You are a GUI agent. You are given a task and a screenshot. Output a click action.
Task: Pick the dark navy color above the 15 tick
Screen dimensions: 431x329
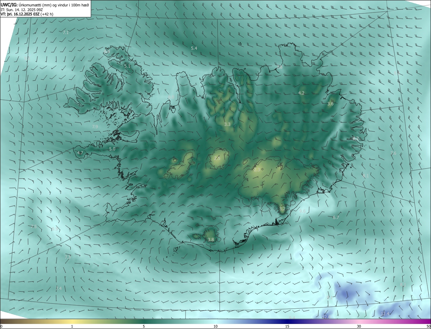point(287,321)
